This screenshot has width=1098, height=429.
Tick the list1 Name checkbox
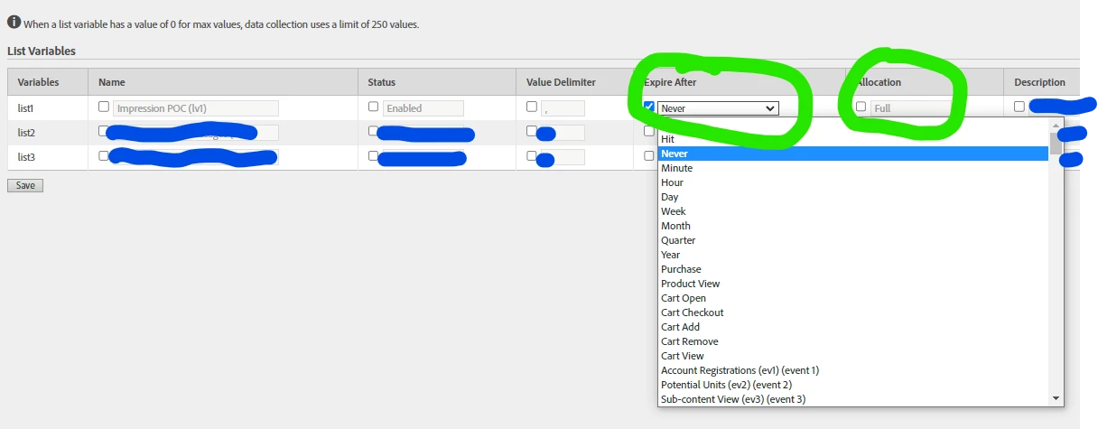tap(104, 107)
